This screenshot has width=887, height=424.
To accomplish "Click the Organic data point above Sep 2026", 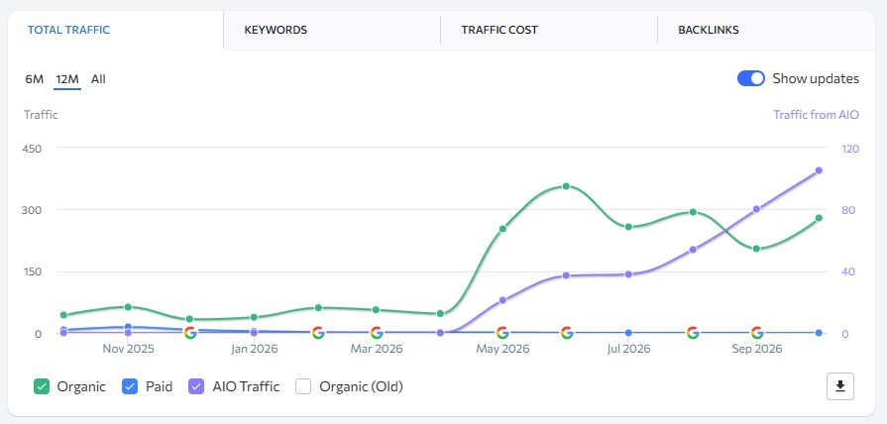I will (x=756, y=249).
